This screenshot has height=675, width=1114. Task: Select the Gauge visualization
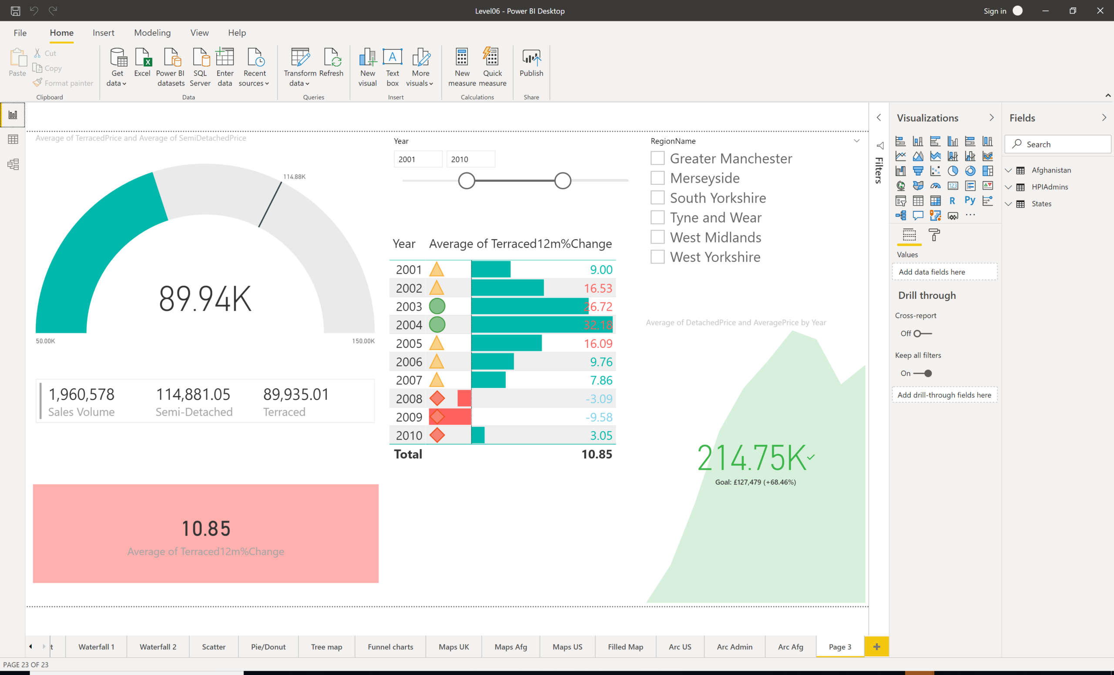pos(936,186)
